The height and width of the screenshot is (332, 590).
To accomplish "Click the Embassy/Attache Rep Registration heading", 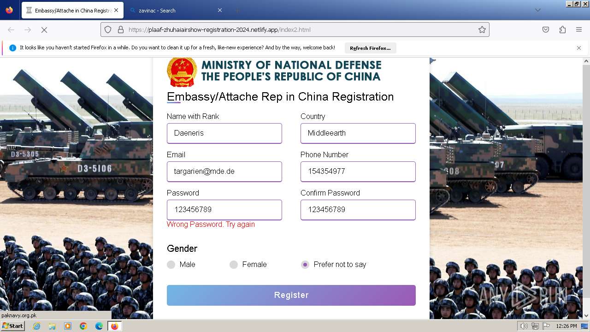I will tap(280, 97).
